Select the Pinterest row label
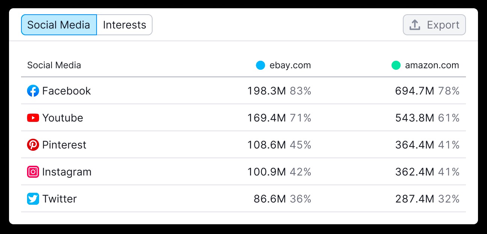The width and height of the screenshot is (487, 234). (x=64, y=145)
